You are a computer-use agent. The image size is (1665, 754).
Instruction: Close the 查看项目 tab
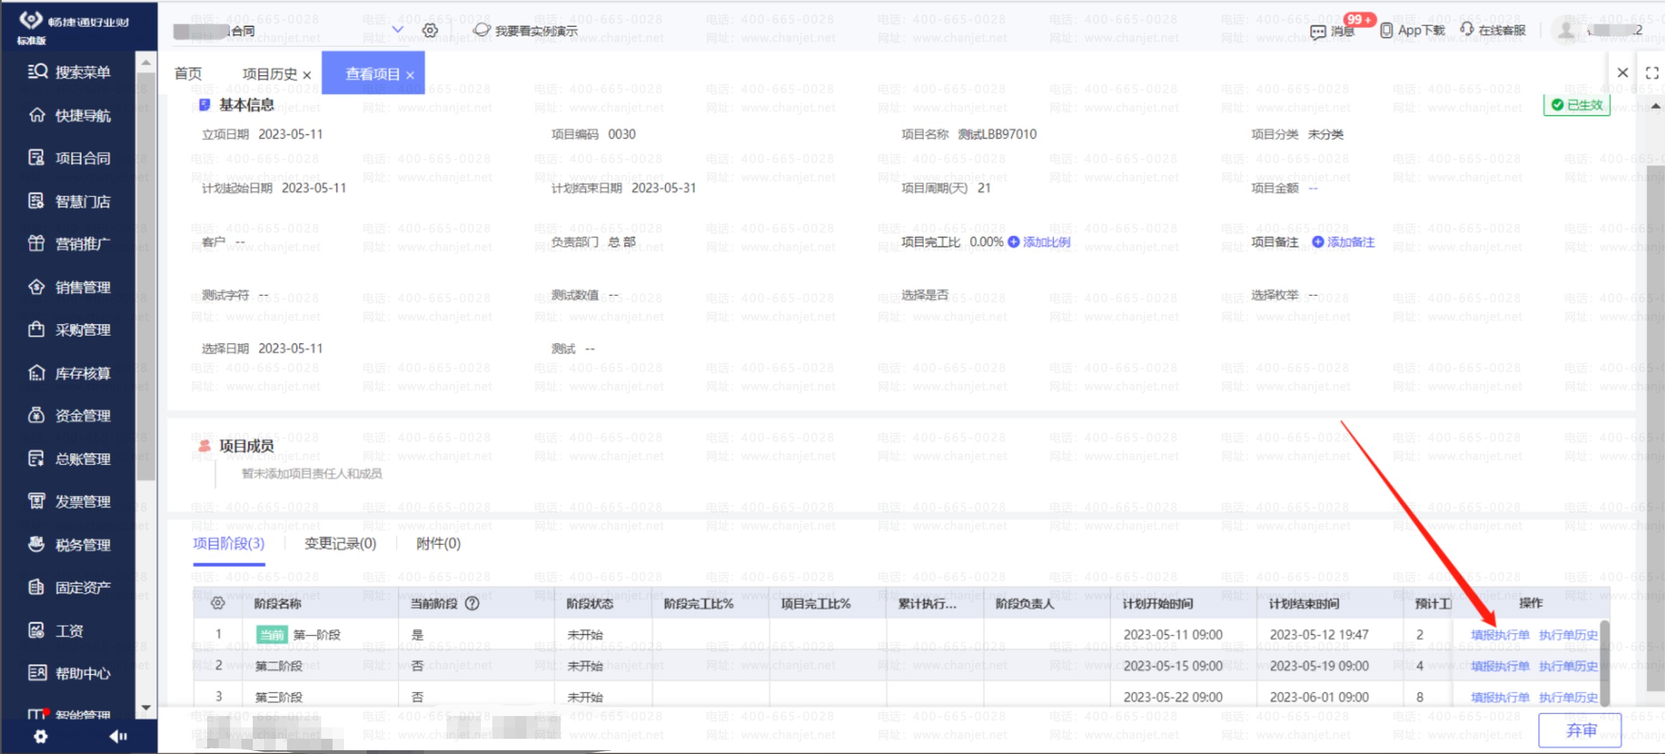pos(410,75)
